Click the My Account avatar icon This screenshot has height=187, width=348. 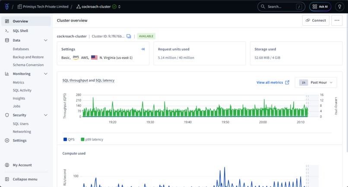click(7, 165)
